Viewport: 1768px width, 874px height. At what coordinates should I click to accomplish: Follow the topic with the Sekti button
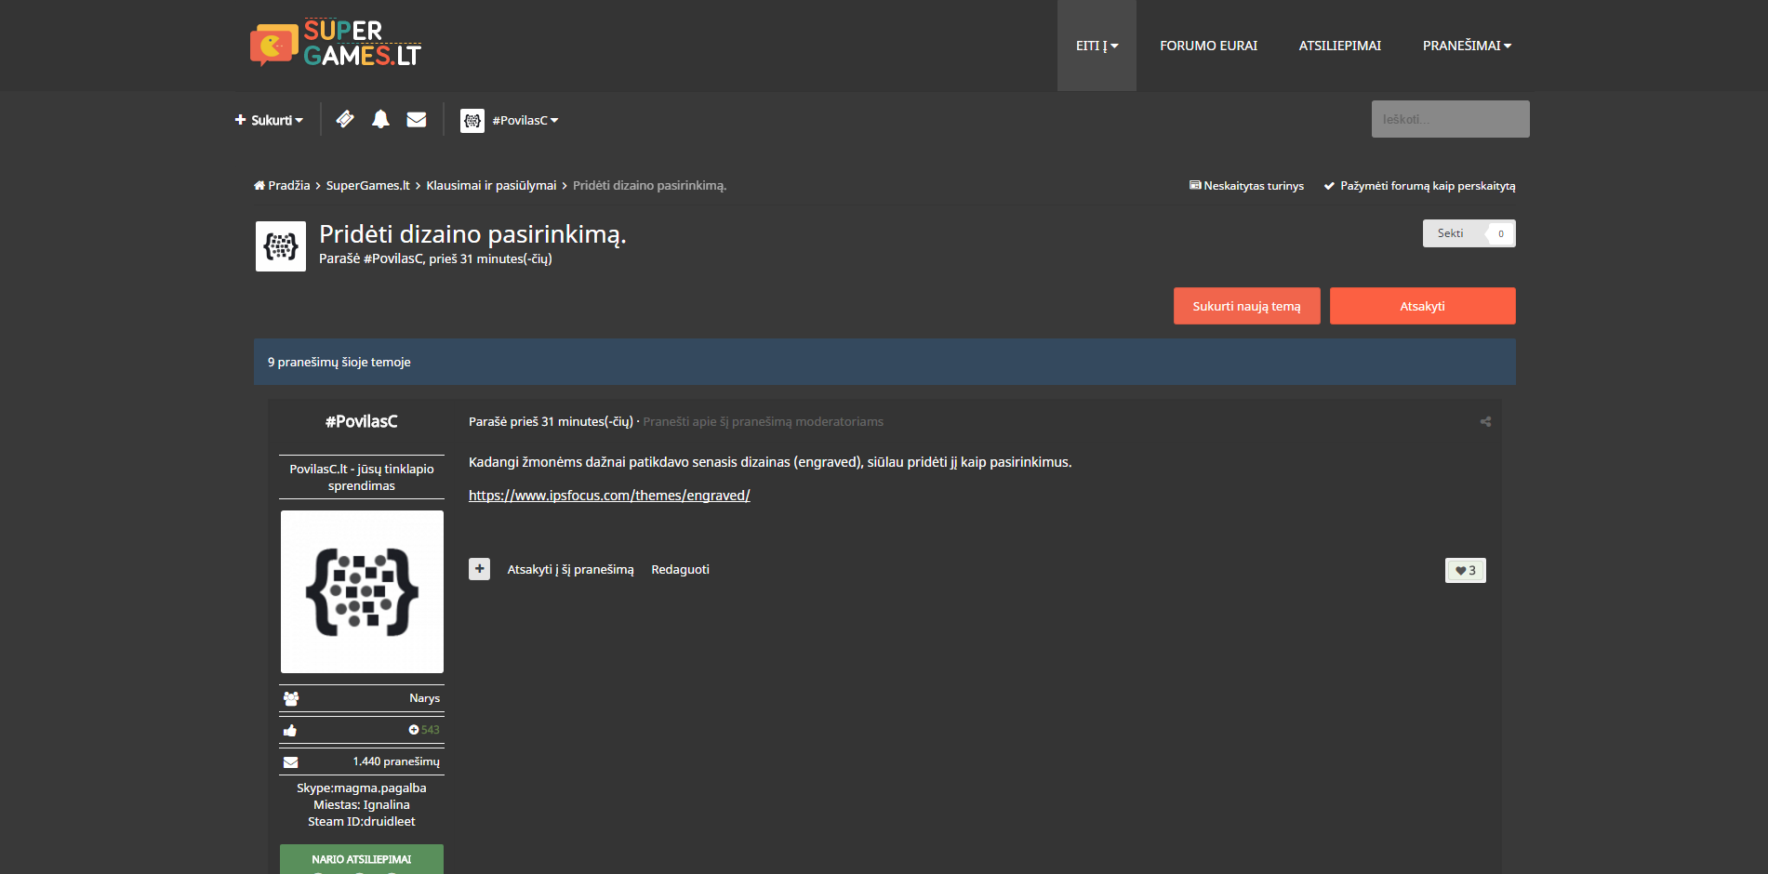[x=1450, y=233]
